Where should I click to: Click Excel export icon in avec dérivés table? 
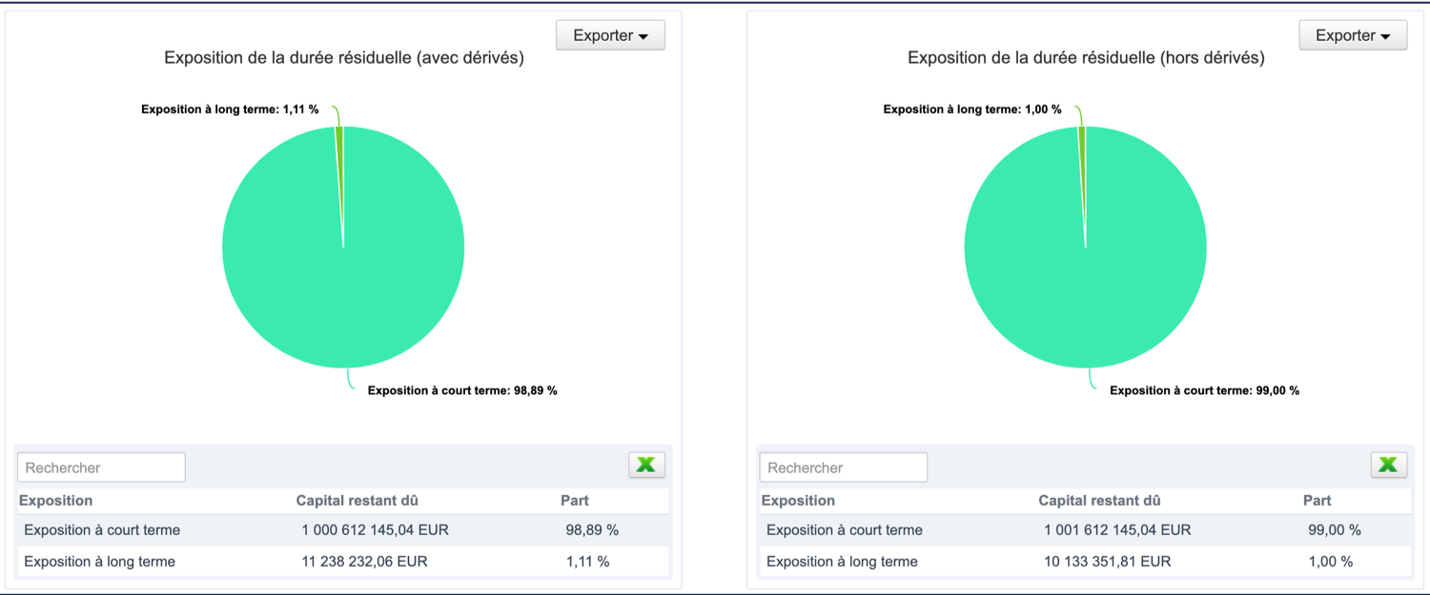pyautogui.click(x=646, y=466)
